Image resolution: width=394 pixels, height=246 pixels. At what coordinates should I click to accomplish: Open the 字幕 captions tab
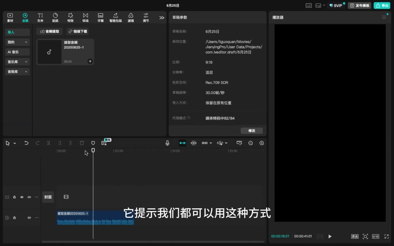(x=101, y=17)
